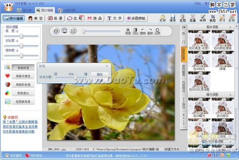Viewport: 239px width, 160px height.
Task: Open the 尺寸 size tool icon
Action: 222,19
